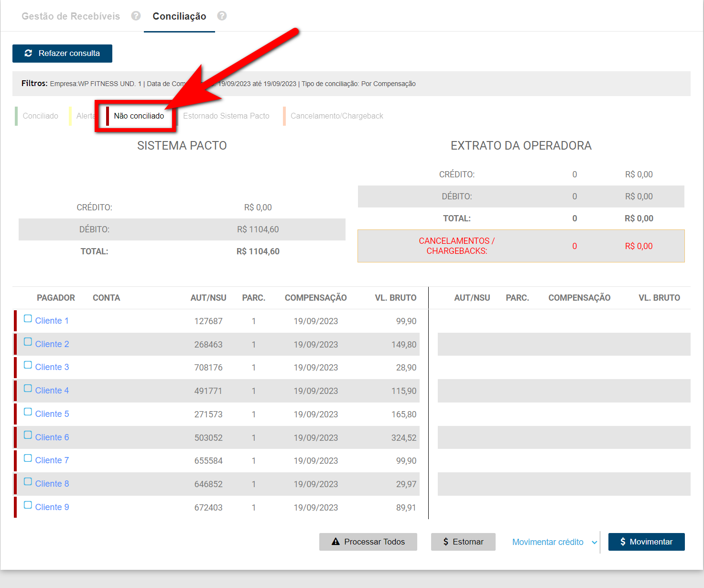Tick the Cliente 4 checkbox
Viewport: 704px width, 588px height.
coord(28,389)
